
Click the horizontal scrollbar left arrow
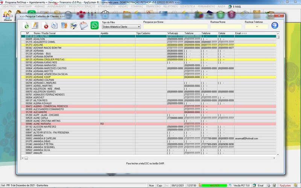[23, 158]
